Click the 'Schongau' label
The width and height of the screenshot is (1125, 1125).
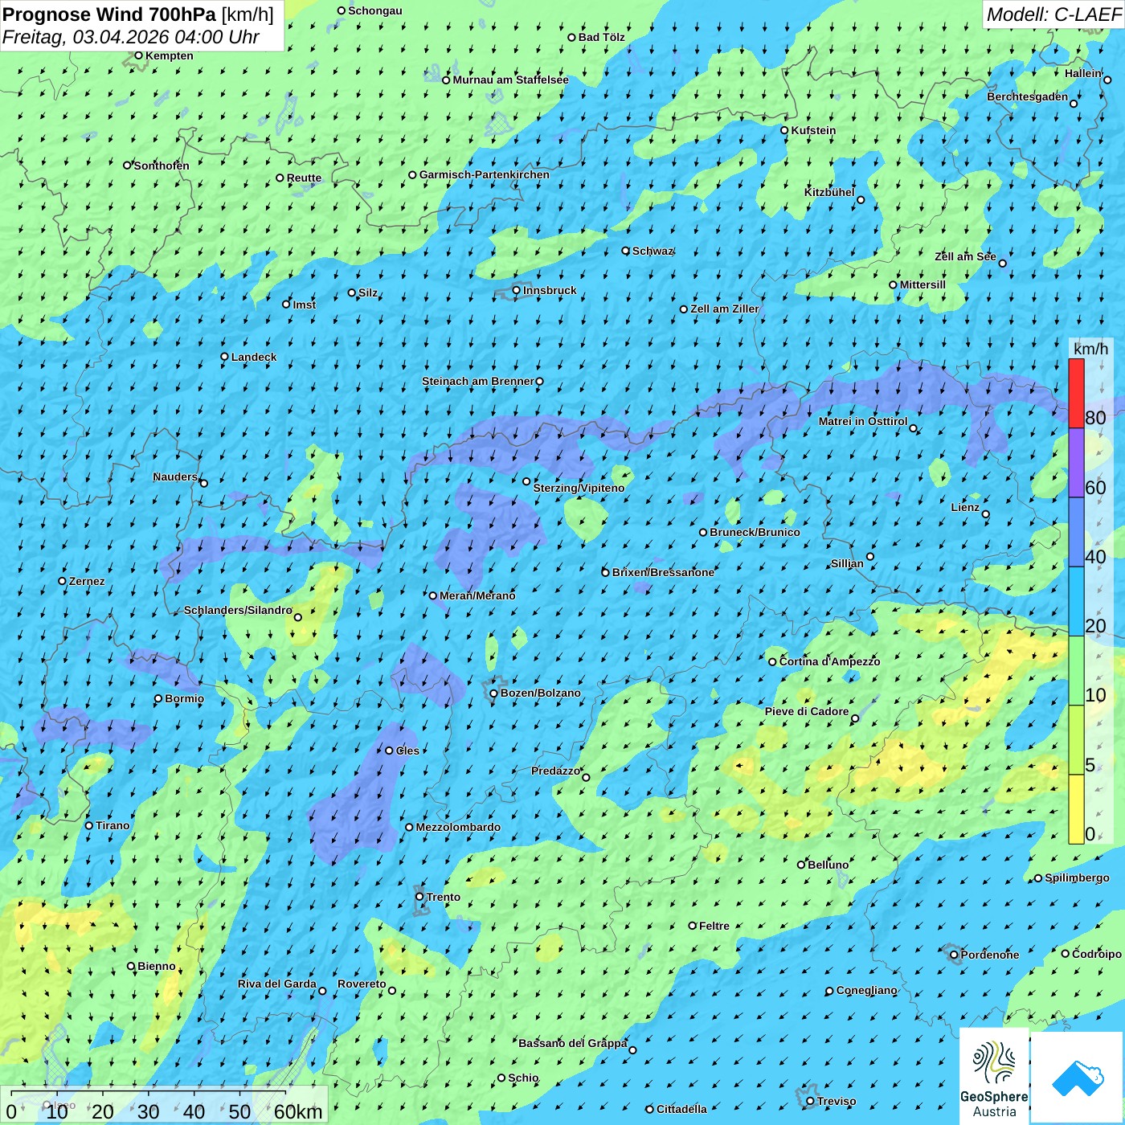point(375,10)
